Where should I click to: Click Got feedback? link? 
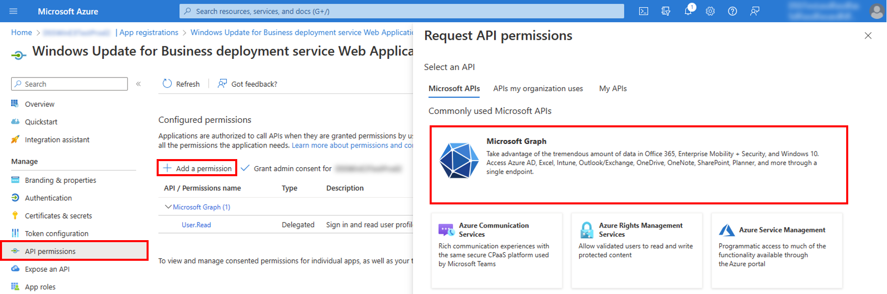[x=254, y=84]
